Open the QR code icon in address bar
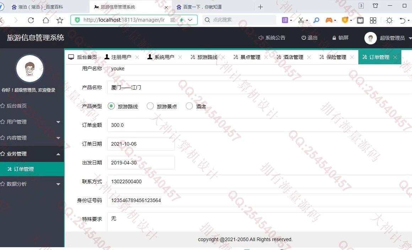 click(172, 20)
